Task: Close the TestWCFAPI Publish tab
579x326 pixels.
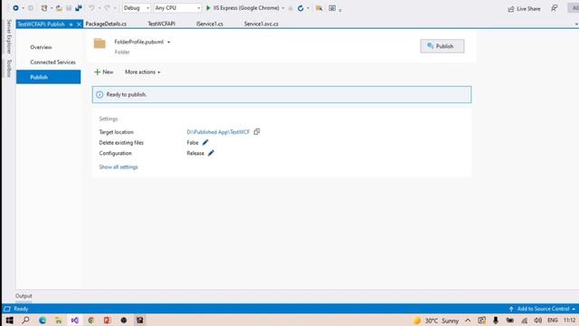Action: [x=79, y=24]
